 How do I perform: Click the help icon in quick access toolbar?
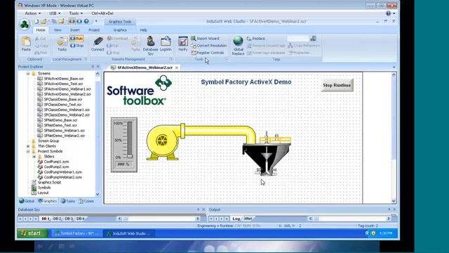pos(86,22)
